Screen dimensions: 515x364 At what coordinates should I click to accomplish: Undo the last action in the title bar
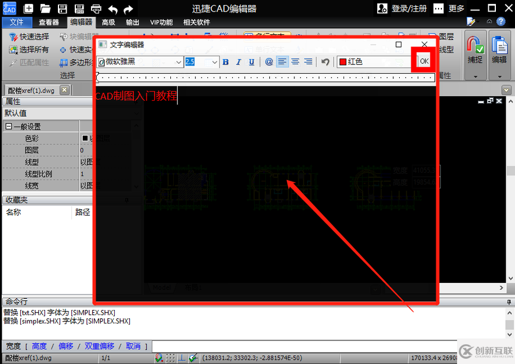coord(112,9)
